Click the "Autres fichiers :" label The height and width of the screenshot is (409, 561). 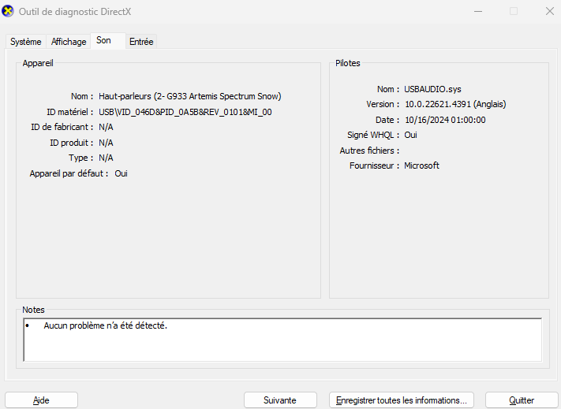[369, 151]
